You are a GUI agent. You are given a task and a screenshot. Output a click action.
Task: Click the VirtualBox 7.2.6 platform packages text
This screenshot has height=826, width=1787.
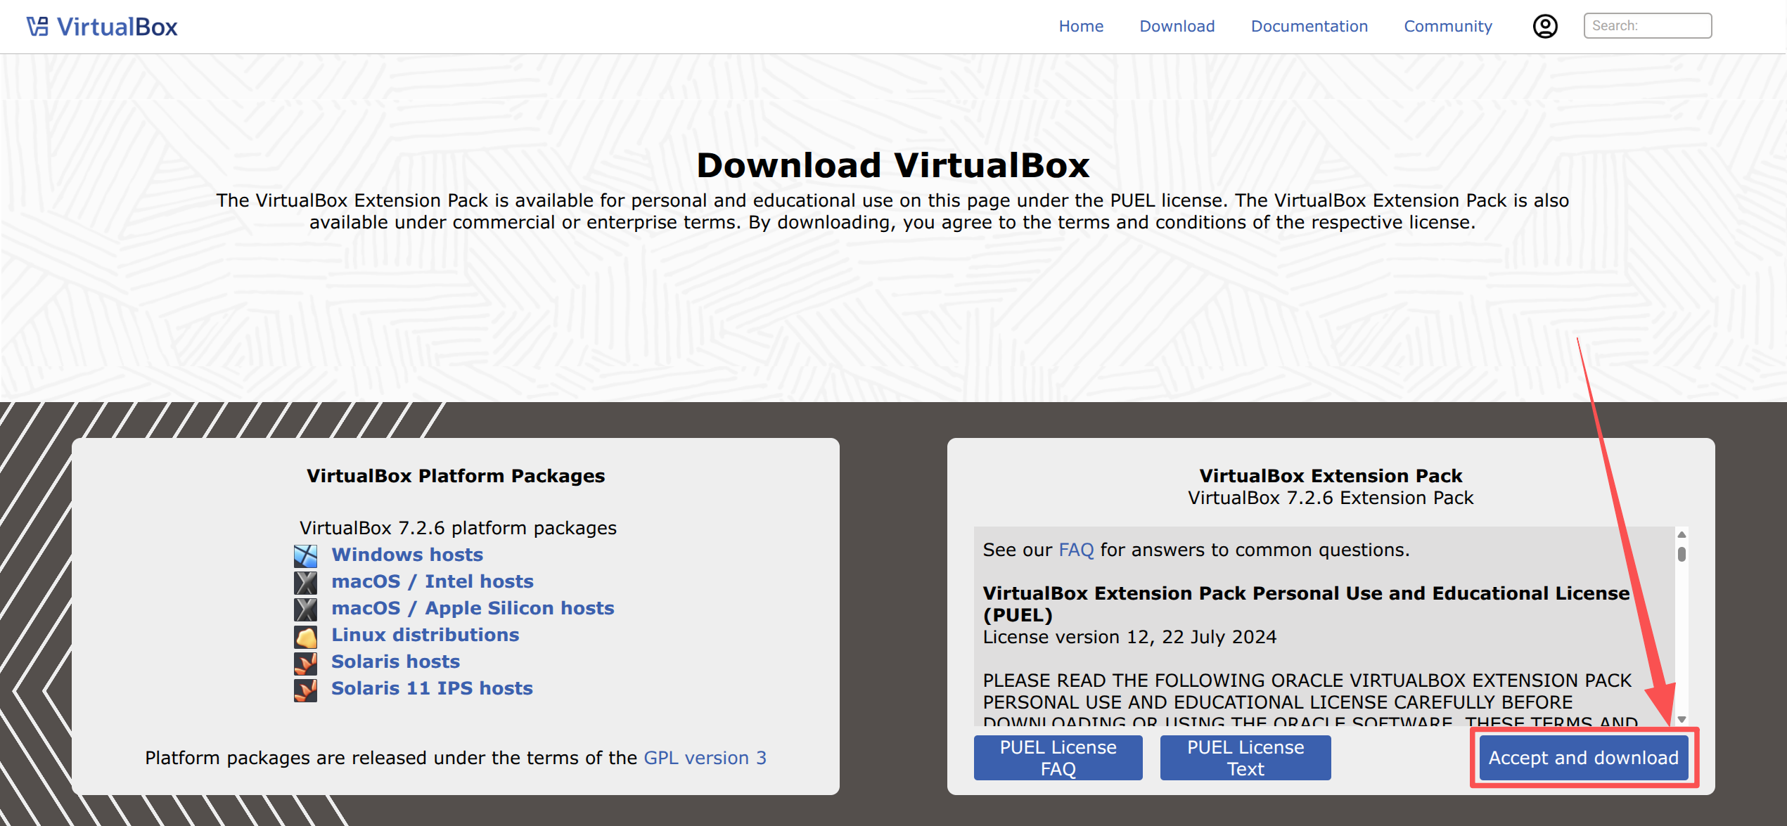pyautogui.click(x=458, y=528)
